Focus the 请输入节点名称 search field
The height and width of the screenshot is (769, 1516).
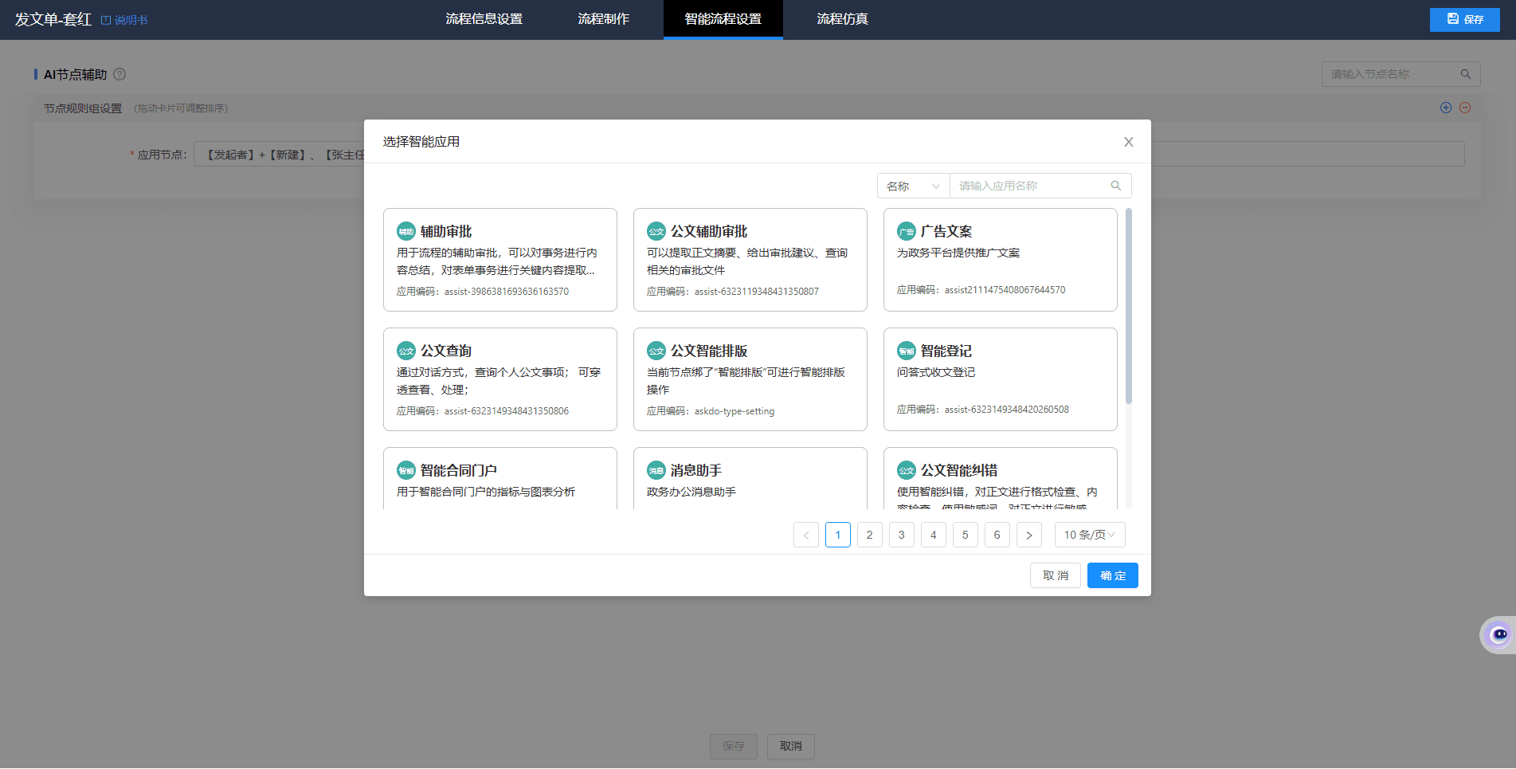point(1400,74)
